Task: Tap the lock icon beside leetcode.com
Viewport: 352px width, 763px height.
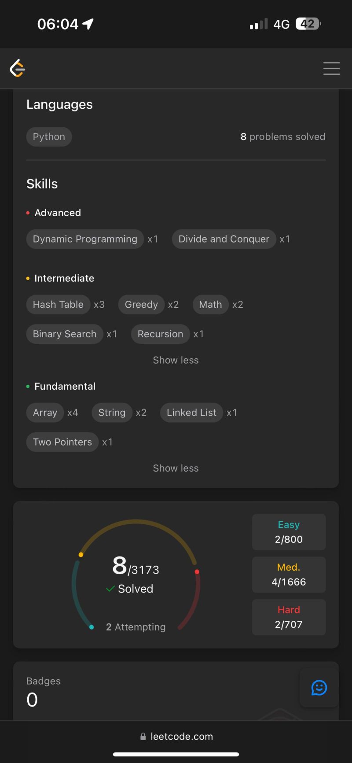Action: point(143,736)
